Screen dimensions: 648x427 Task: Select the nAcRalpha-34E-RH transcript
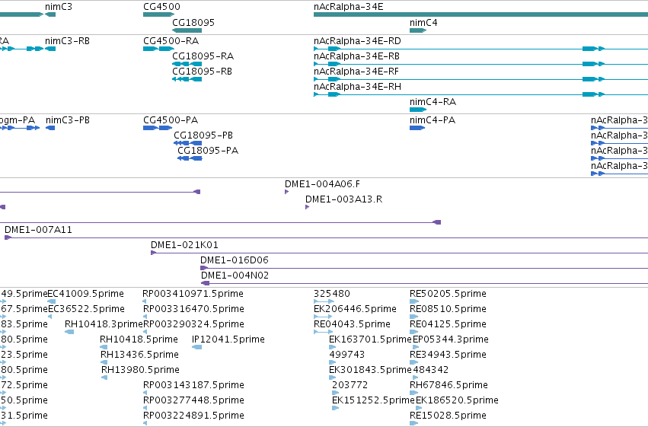(x=480, y=94)
